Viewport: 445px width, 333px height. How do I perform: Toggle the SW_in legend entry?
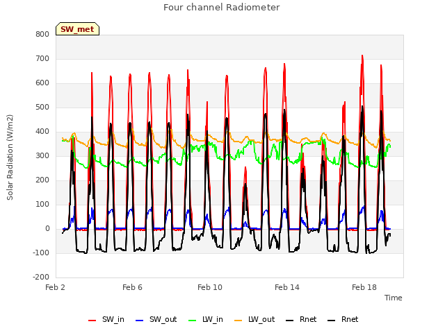[x=106, y=319]
